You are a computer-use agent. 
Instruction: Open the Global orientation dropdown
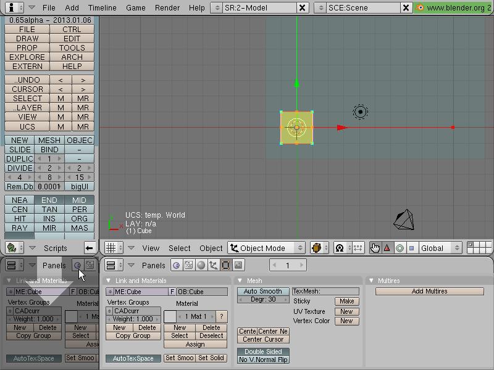pyautogui.click(x=440, y=248)
